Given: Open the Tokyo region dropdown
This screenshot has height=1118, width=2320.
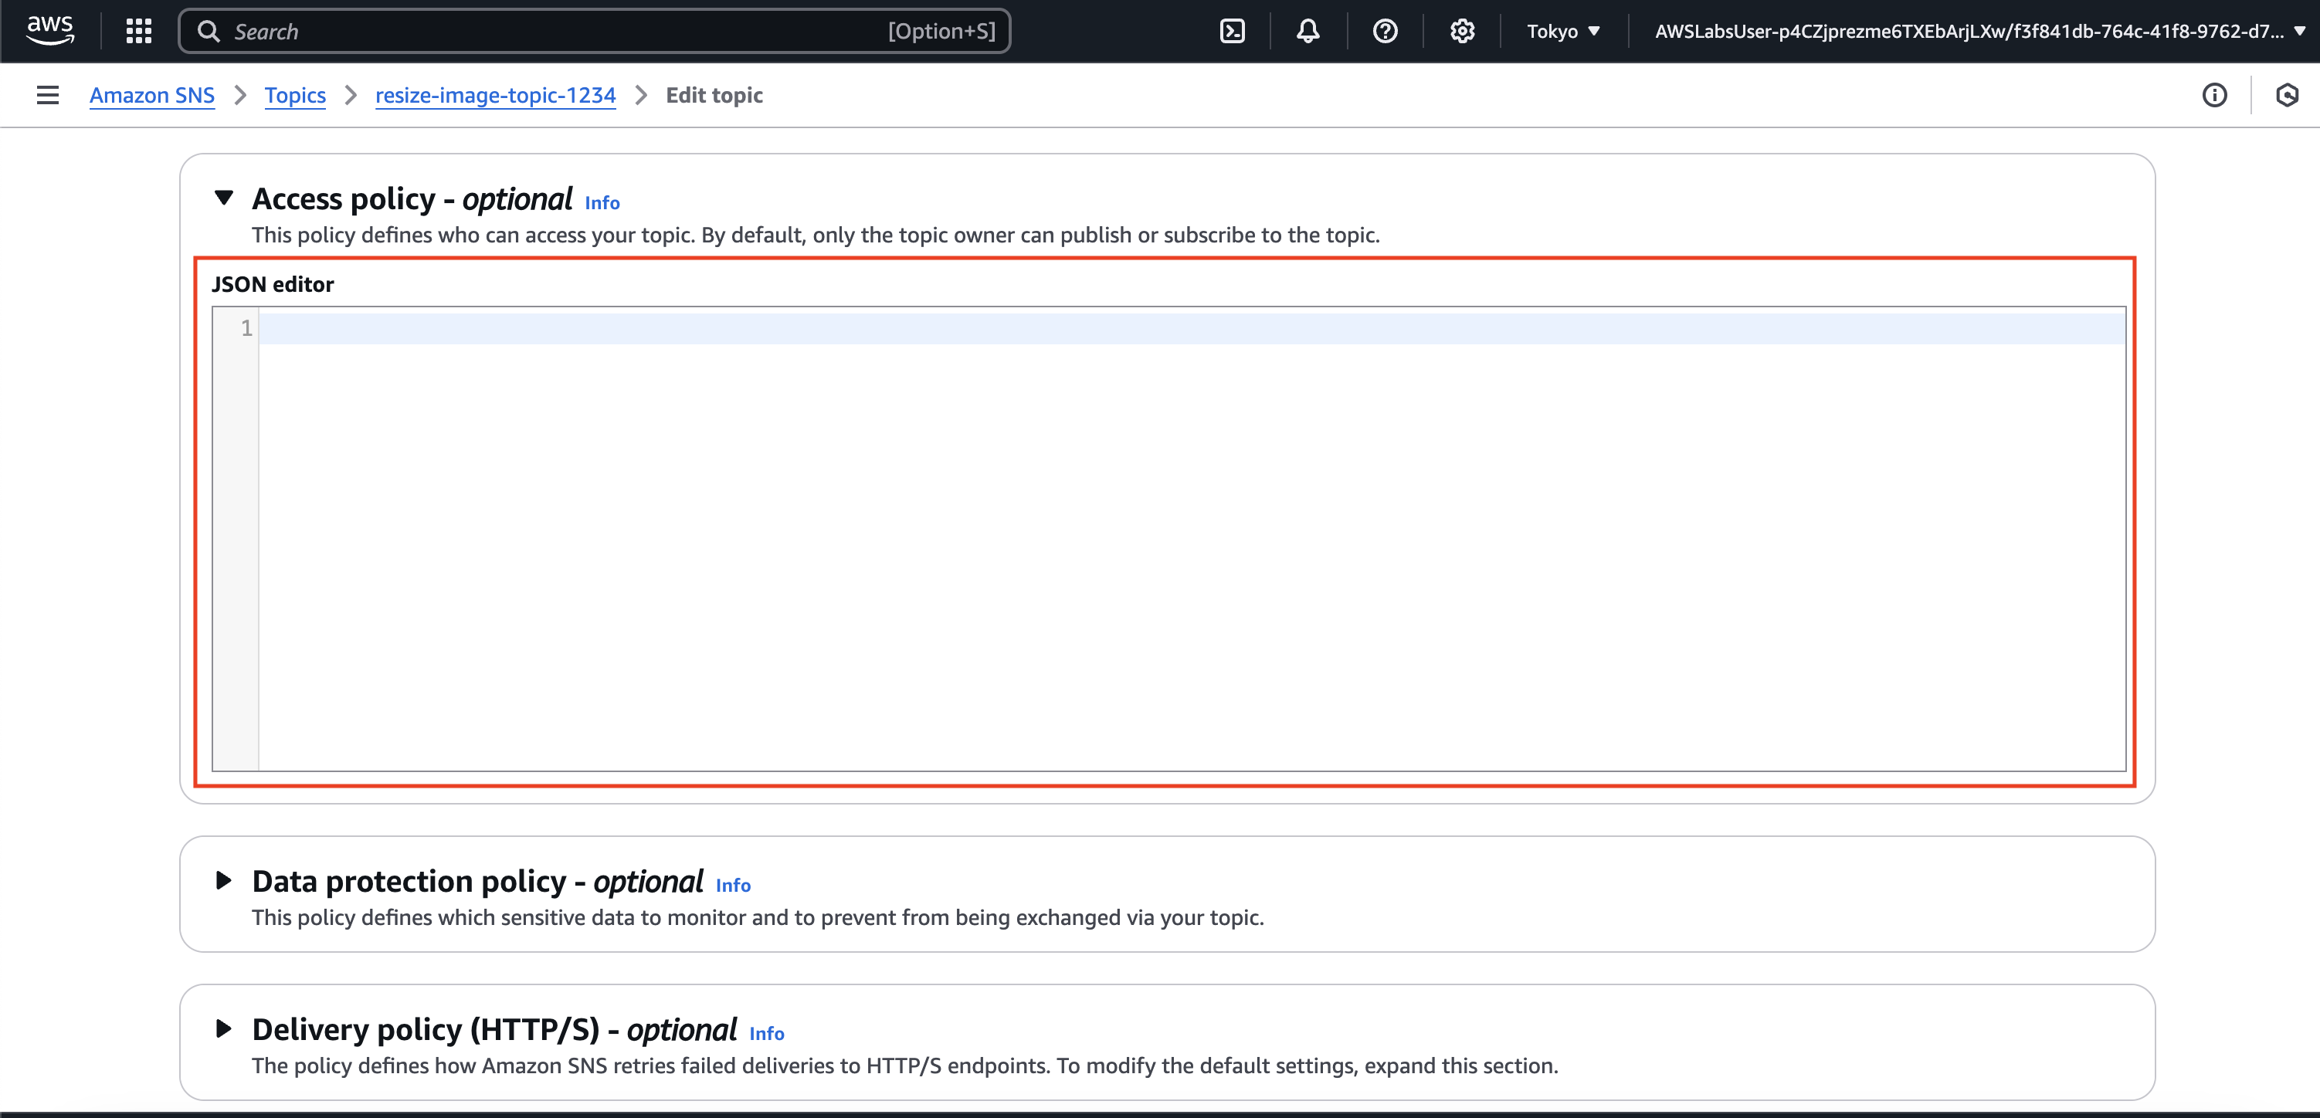Looking at the screenshot, I should coord(1563,32).
